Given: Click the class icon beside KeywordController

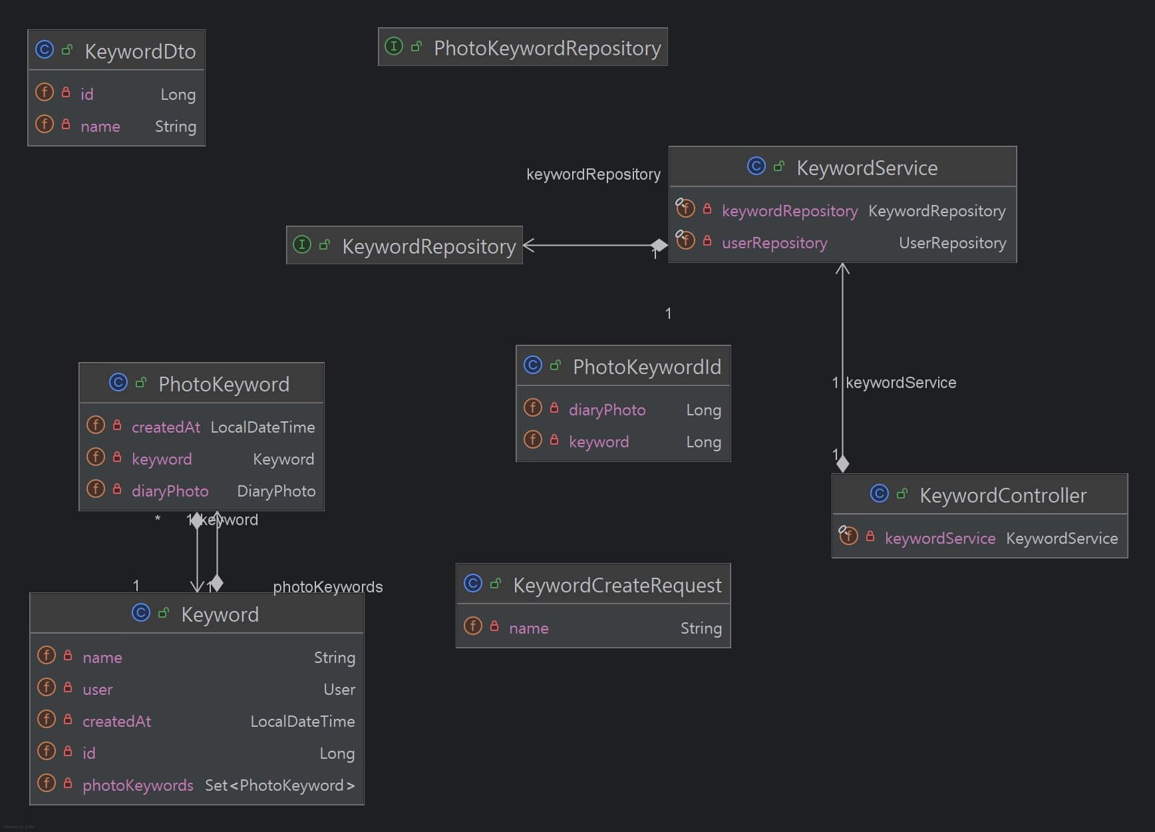Looking at the screenshot, I should click(x=879, y=494).
